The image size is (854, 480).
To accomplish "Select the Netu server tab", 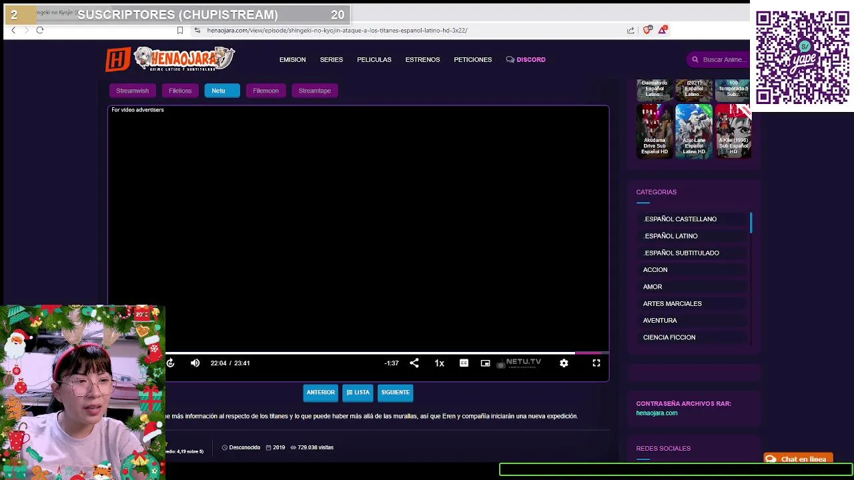I will pyautogui.click(x=222, y=91).
